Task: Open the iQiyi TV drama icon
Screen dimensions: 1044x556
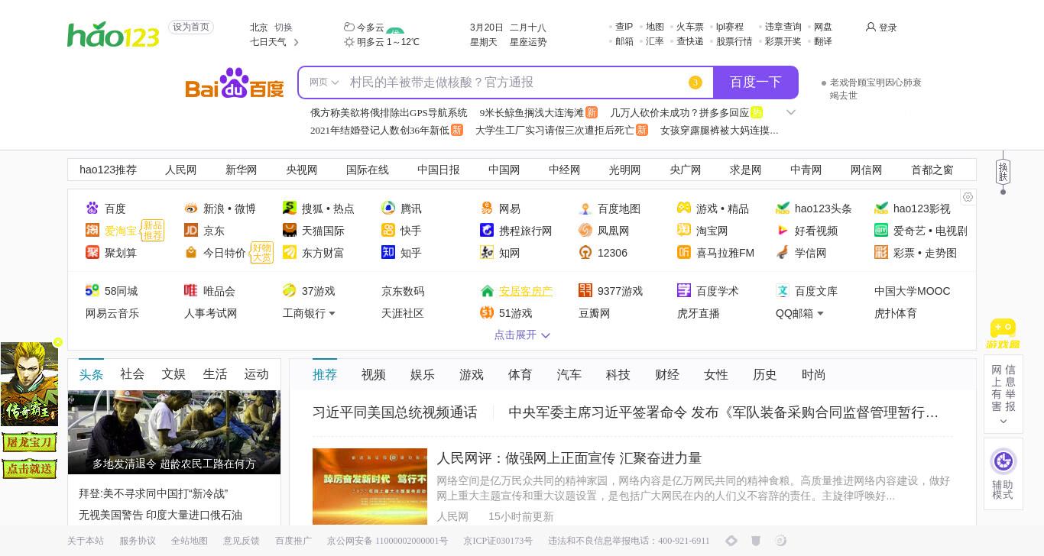Action: (x=881, y=230)
